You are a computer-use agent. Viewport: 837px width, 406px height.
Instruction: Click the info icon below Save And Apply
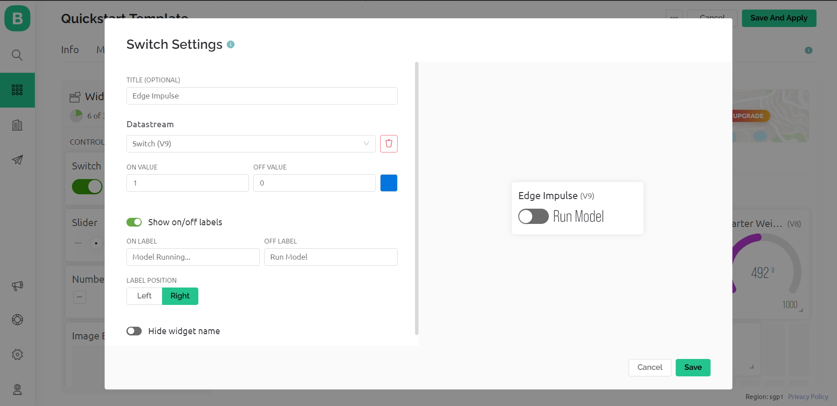pyautogui.click(x=809, y=50)
